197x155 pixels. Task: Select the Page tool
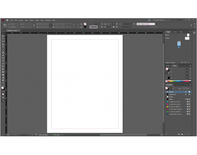(3, 39)
